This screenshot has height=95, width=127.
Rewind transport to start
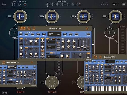[x=13, y=4]
